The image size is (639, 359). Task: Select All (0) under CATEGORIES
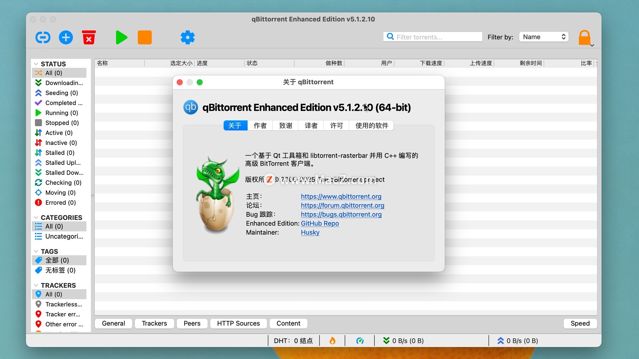59,226
